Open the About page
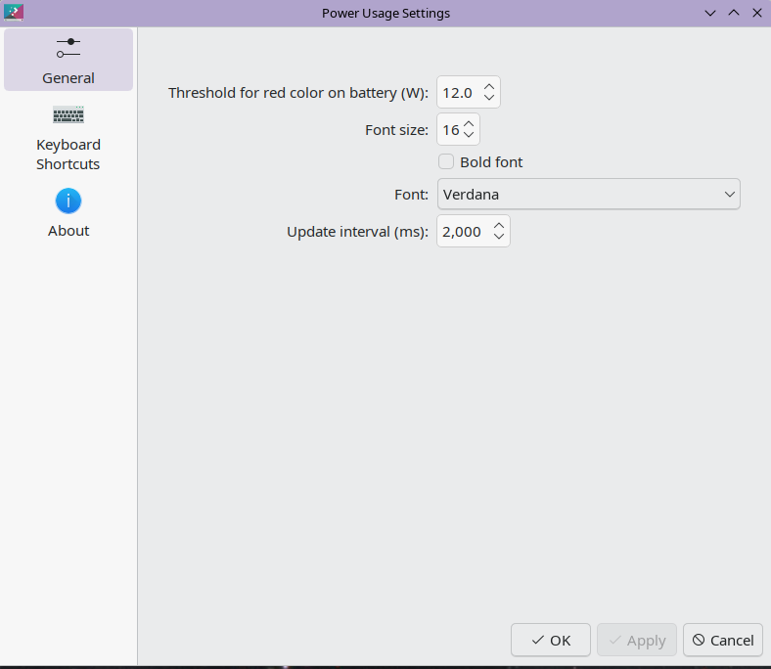This screenshot has width=771, height=669. (68, 213)
